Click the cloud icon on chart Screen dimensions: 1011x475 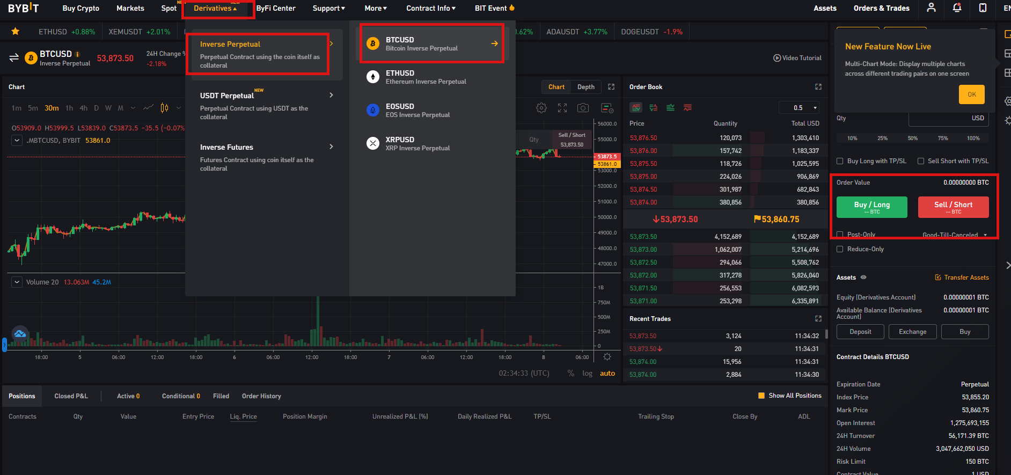tap(20, 334)
